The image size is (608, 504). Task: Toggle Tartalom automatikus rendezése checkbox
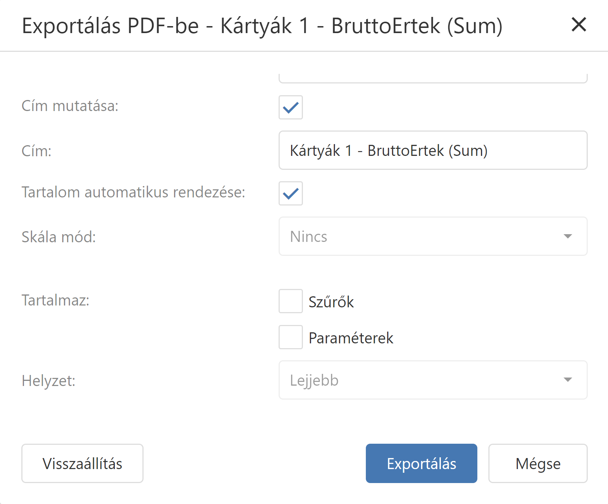(291, 193)
